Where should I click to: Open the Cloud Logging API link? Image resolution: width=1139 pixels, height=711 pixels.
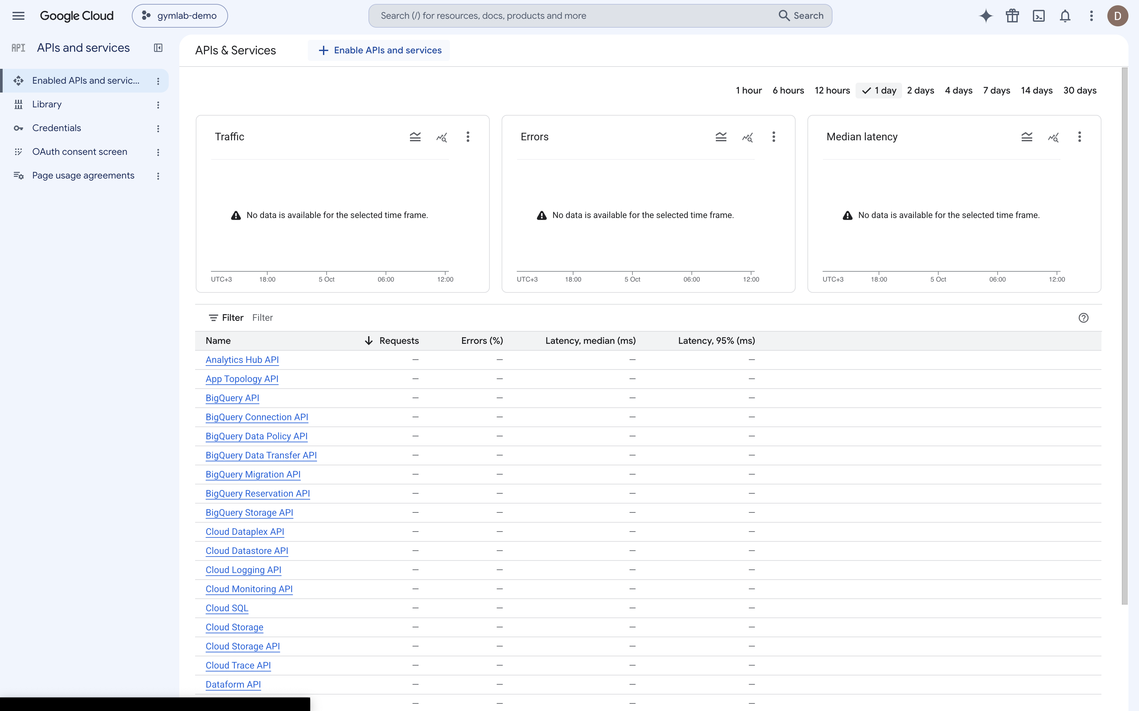(243, 570)
